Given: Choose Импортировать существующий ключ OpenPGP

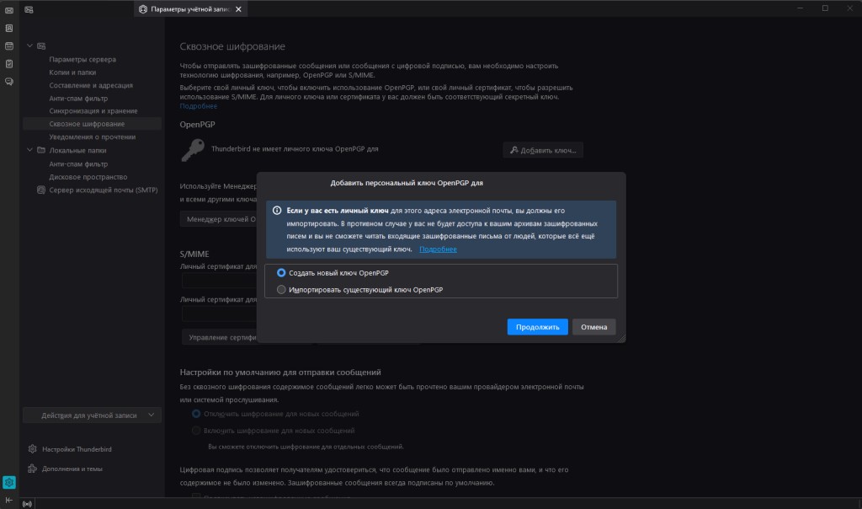Looking at the screenshot, I should 281,289.
